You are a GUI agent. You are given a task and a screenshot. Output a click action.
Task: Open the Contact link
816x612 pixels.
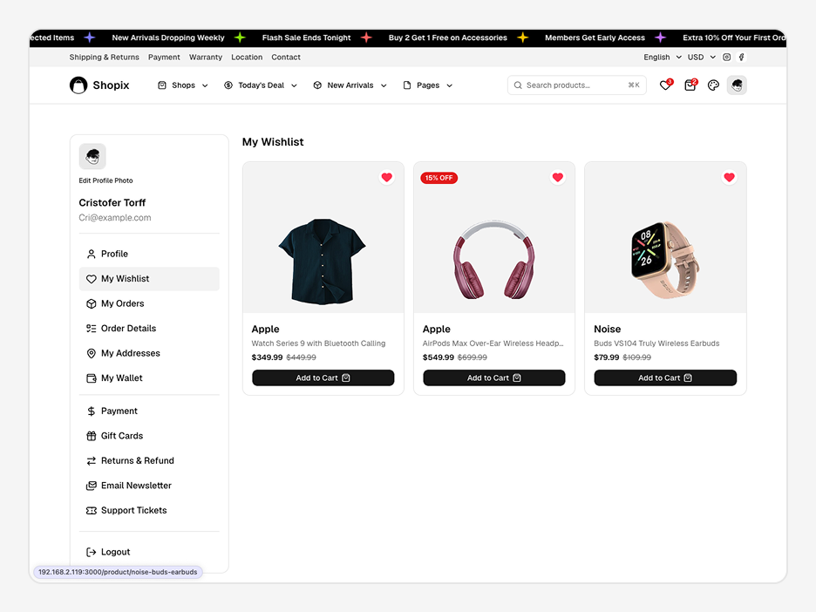click(x=286, y=58)
